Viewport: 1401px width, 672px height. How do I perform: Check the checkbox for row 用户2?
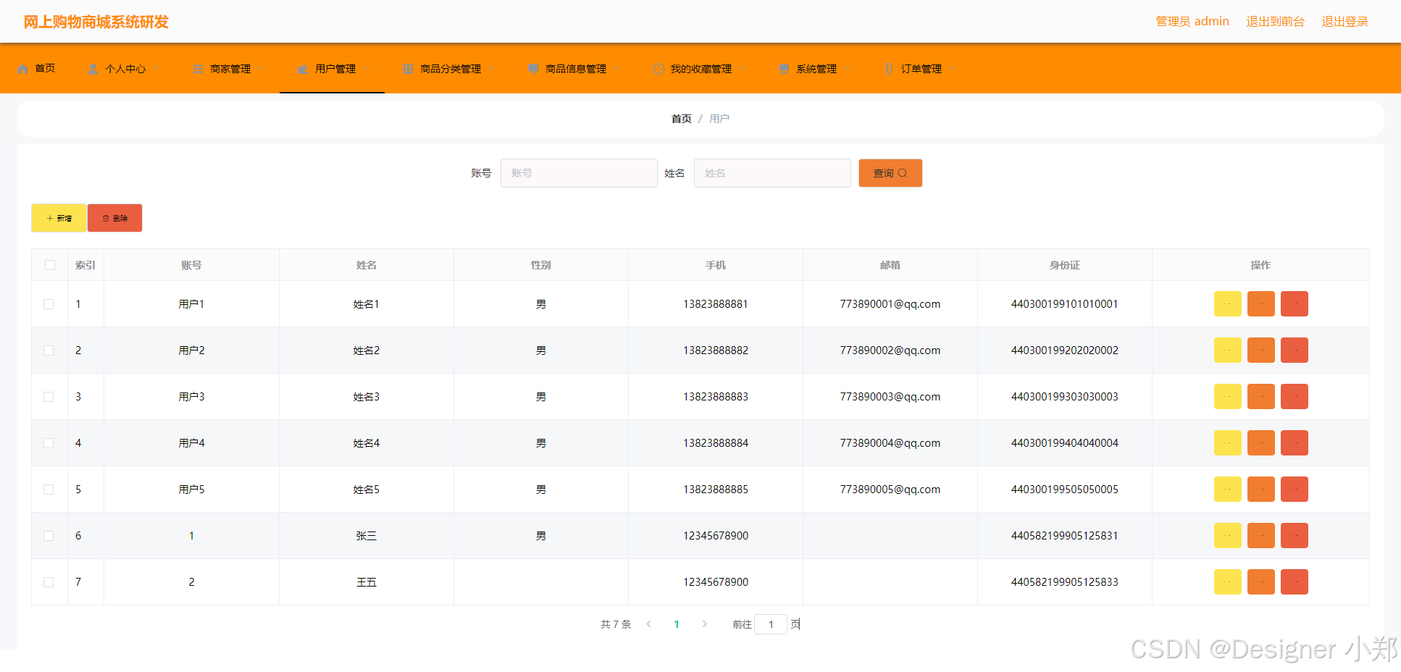click(x=49, y=350)
